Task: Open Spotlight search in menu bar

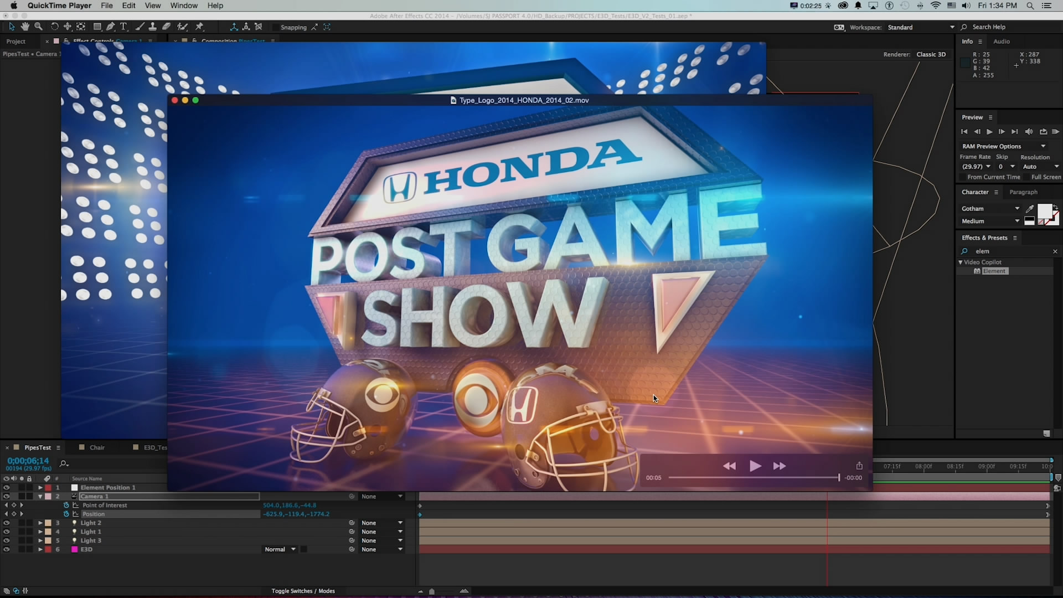Action: (1030, 6)
